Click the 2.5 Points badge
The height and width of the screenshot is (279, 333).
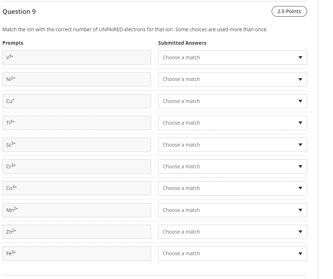coord(289,11)
